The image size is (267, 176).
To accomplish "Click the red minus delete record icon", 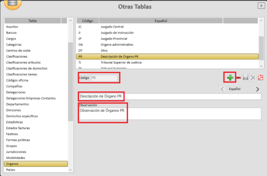I will tap(238, 78).
